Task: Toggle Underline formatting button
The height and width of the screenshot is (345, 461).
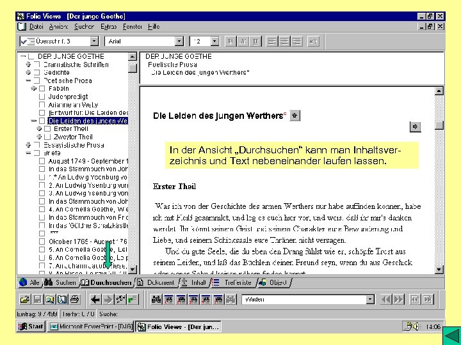Action: click(255, 42)
